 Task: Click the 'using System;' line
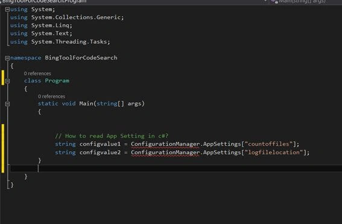(33, 10)
